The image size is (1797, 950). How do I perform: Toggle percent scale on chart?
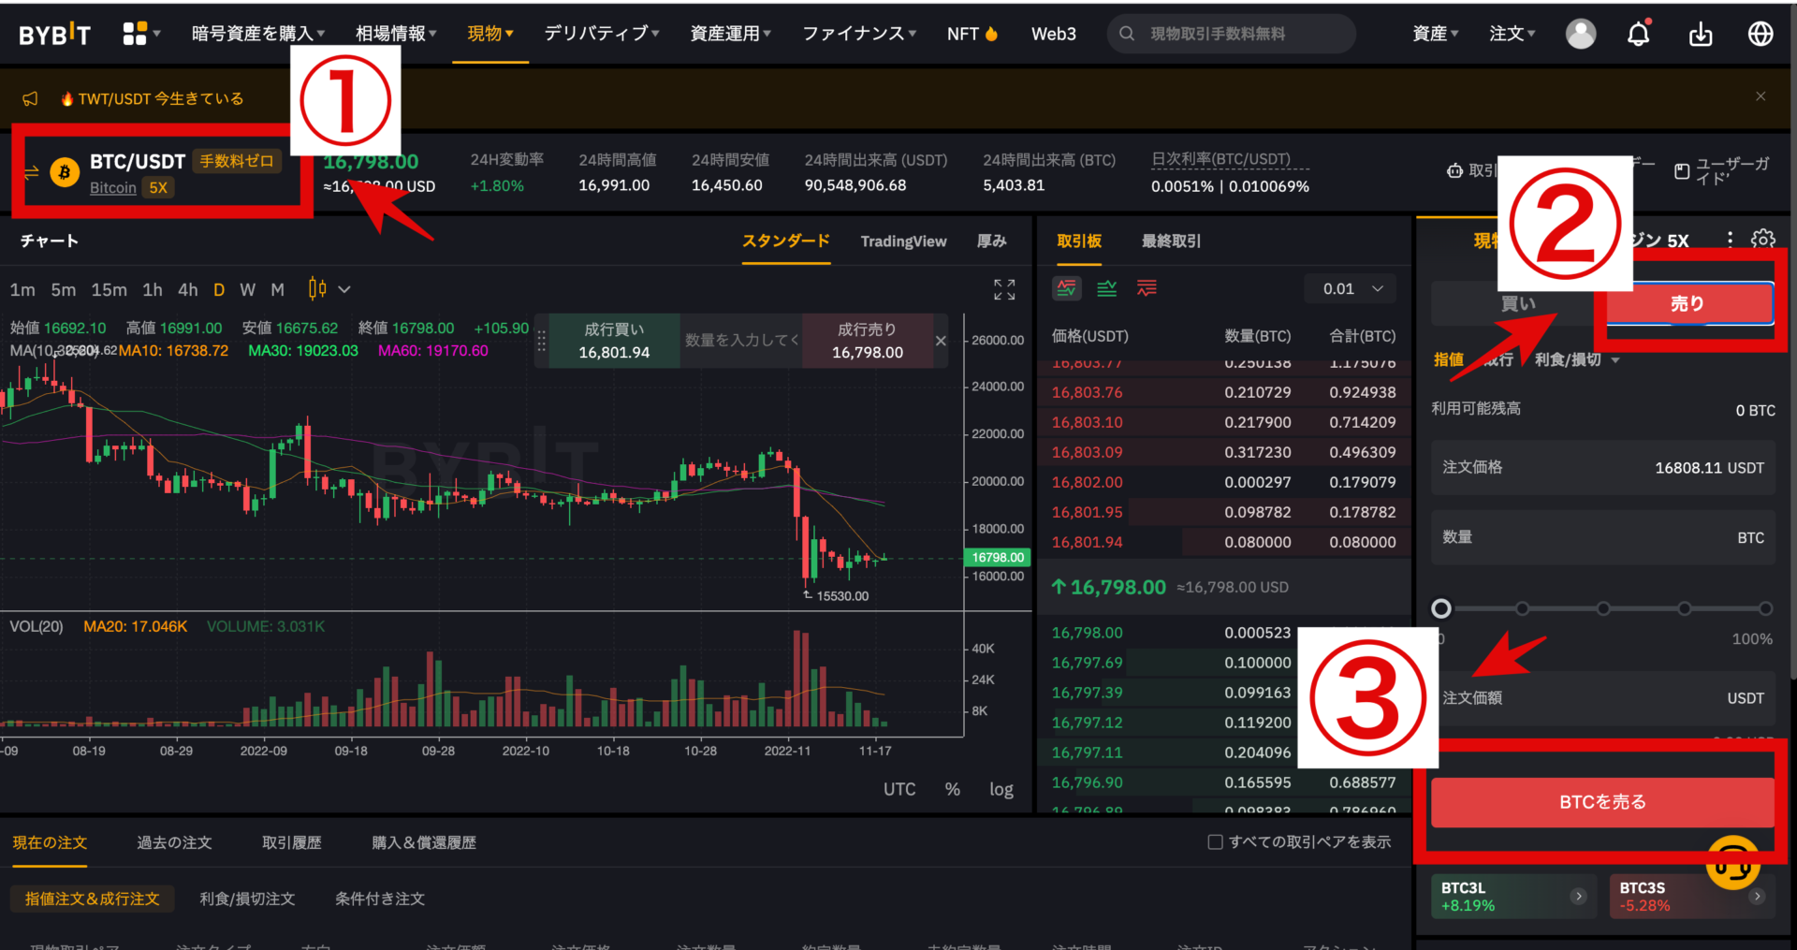[953, 789]
